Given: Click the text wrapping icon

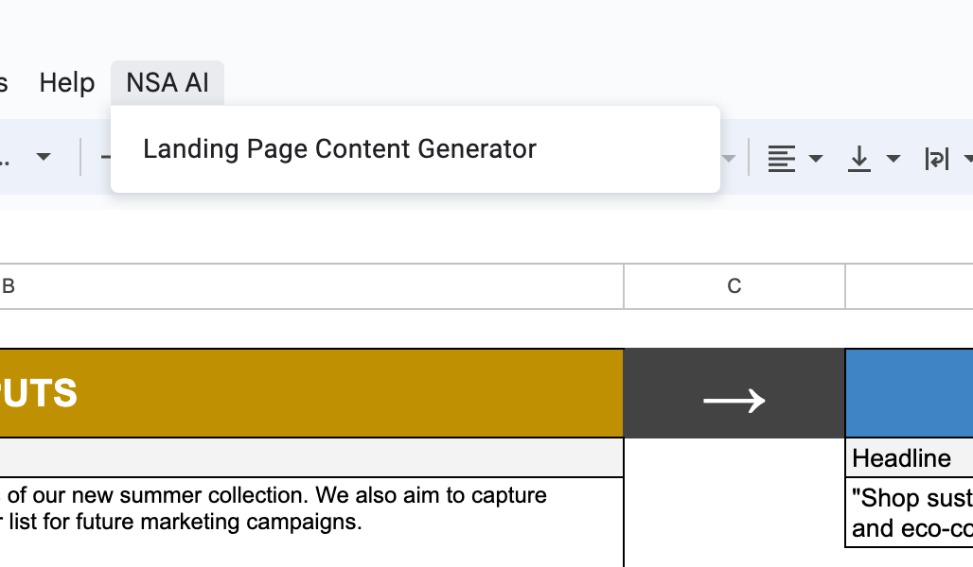Looking at the screenshot, I should [936, 159].
